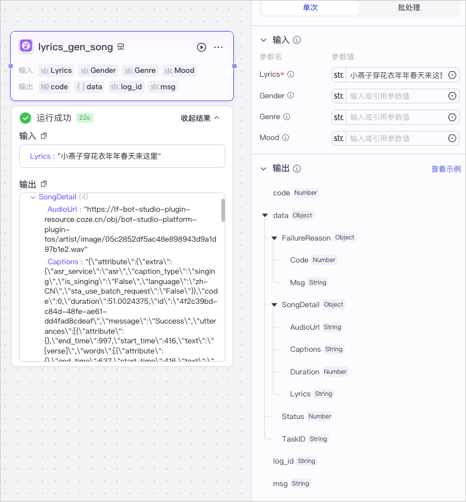This screenshot has width=466, height=502.
Task: Click the Mood value input field
Action: click(396, 138)
